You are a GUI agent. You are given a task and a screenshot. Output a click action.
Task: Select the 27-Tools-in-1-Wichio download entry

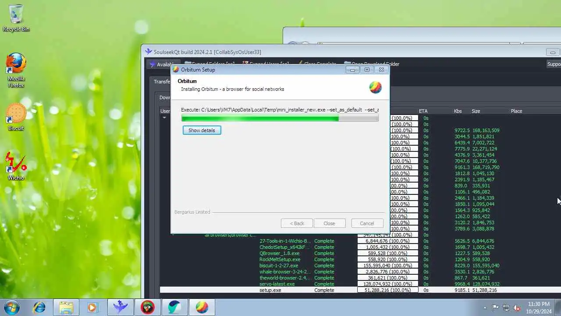(x=285, y=241)
